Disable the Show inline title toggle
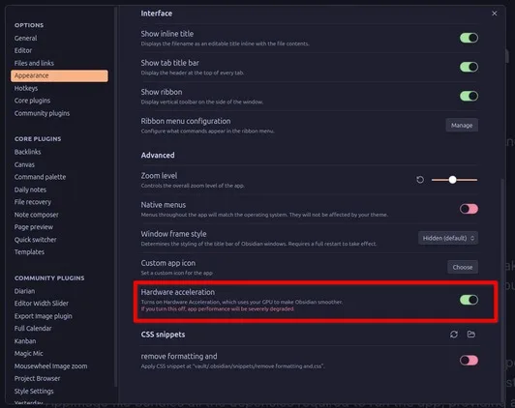This screenshot has width=515, height=408. [469, 38]
